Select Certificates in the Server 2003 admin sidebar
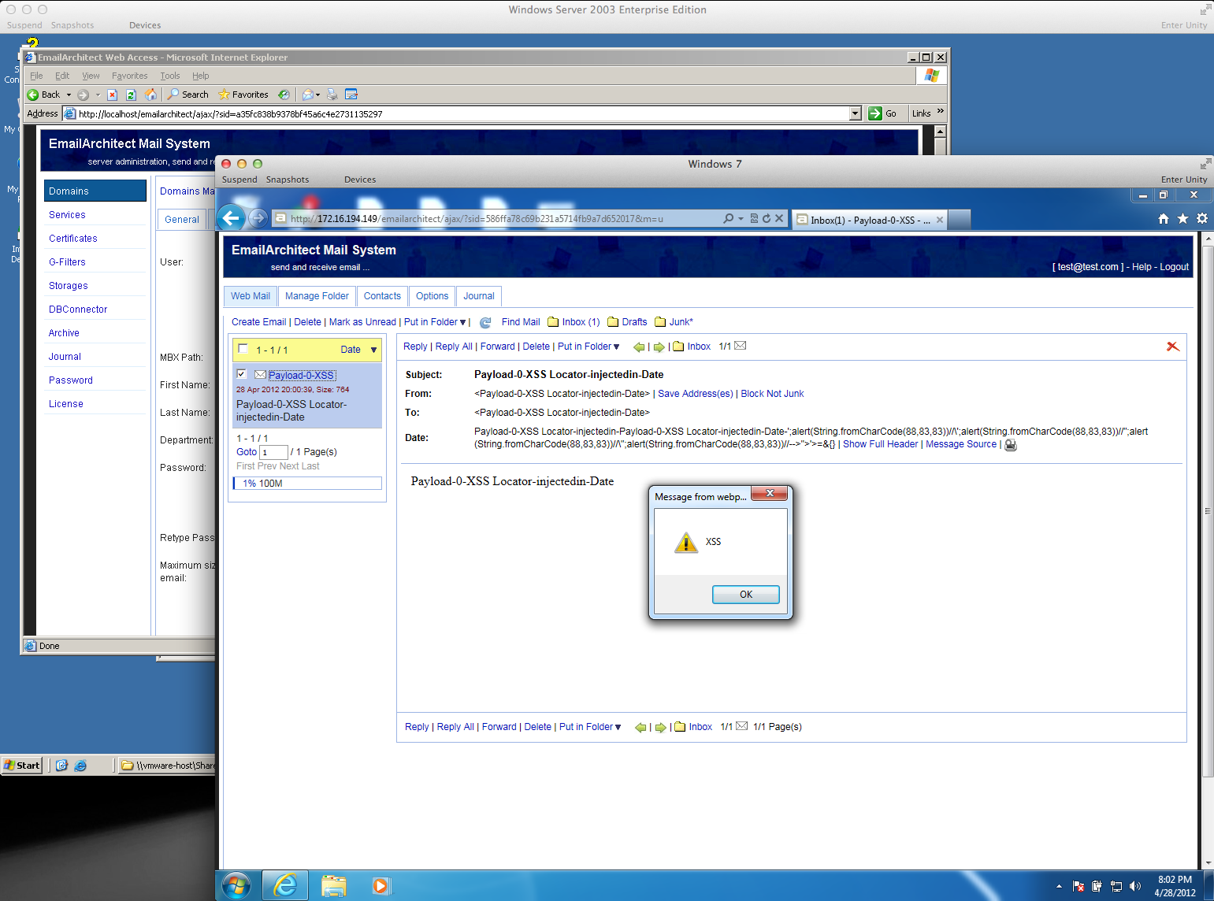 point(73,239)
